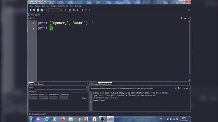
Task: Click the magnifier icon next to toolbar search
Action: coord(61,10)
